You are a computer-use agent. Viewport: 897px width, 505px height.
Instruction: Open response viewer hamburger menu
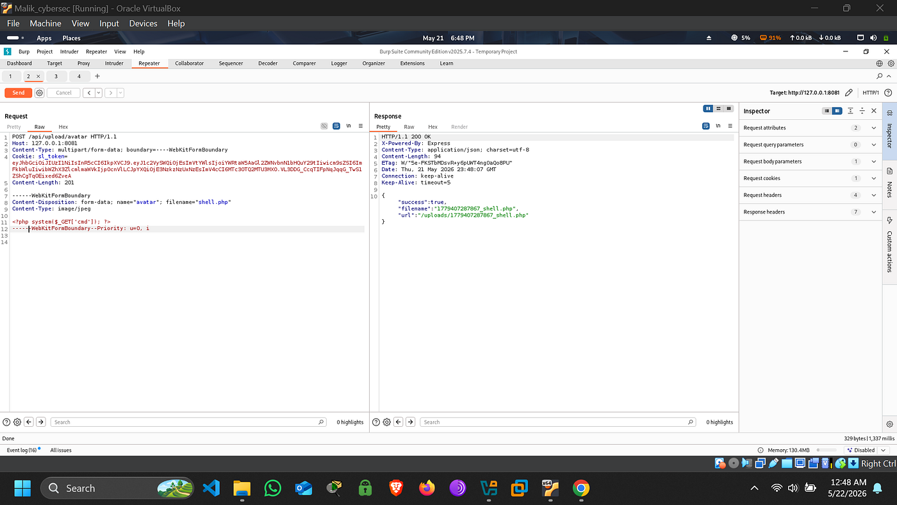point(730,126)
